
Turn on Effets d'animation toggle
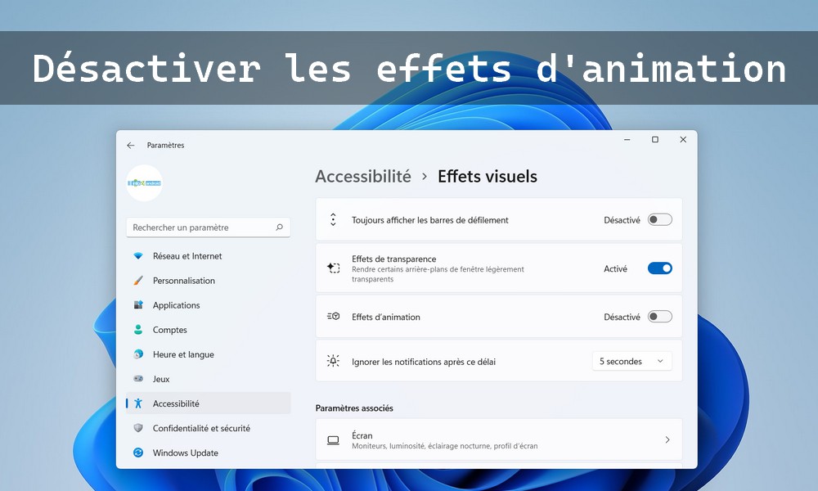pos(660,316)
